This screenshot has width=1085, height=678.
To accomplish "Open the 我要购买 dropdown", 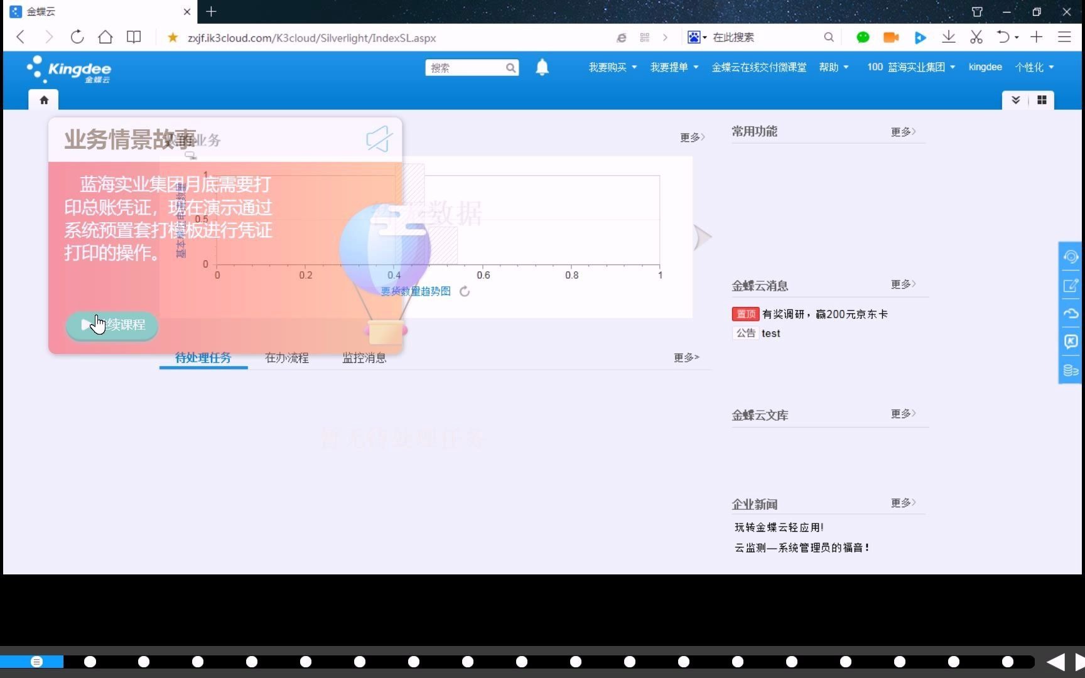I will point(613,67).
